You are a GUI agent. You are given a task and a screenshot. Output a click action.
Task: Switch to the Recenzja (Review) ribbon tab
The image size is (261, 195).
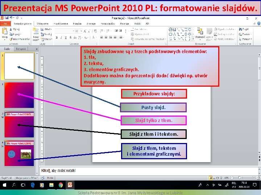tap(124, 24)
